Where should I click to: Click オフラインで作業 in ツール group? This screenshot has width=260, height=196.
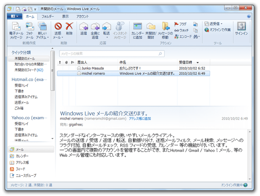tap(218, 30)
